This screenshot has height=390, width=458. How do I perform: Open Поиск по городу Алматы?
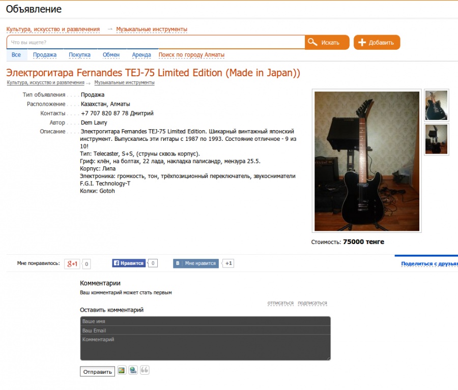click(191, 55)
